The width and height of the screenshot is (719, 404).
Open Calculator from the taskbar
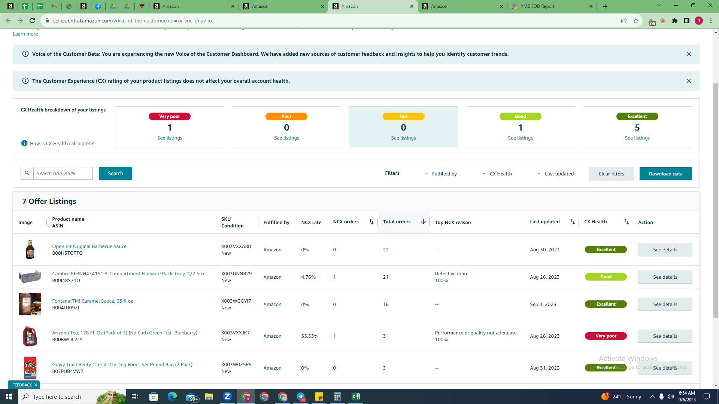337,397
